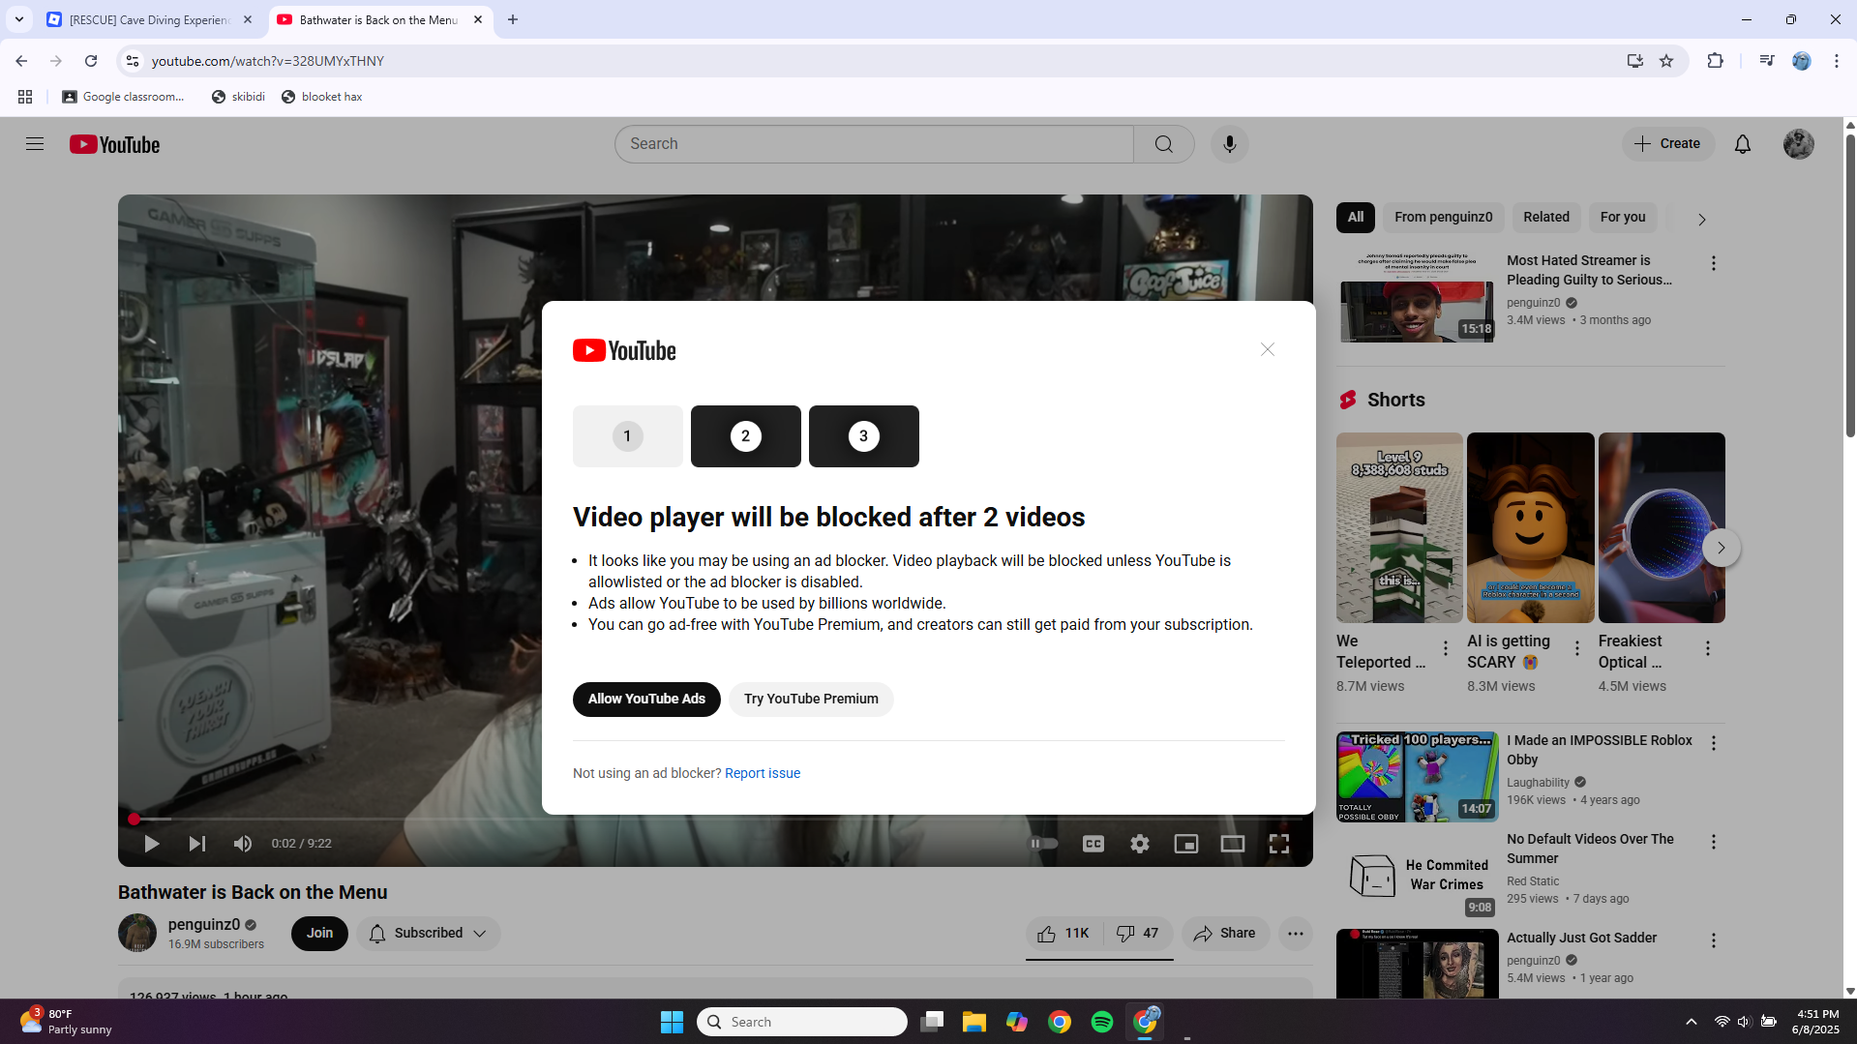Switch to the RESCUE Cave Diving tab
Viewport: 1857px width, 1044px height.
coord(150,19)
